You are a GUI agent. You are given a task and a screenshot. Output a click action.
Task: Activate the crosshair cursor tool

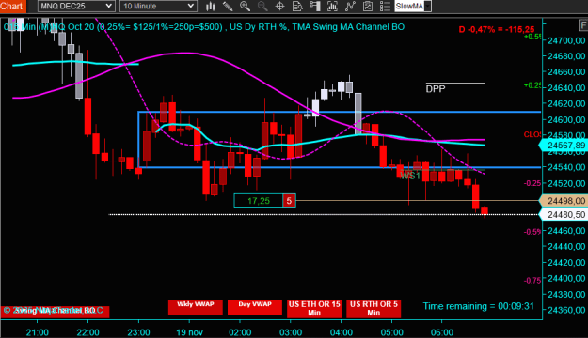279,6
